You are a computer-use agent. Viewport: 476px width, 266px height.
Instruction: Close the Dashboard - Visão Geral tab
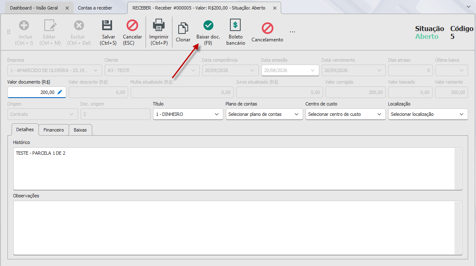pyautogui.click(x=67, y=8)
